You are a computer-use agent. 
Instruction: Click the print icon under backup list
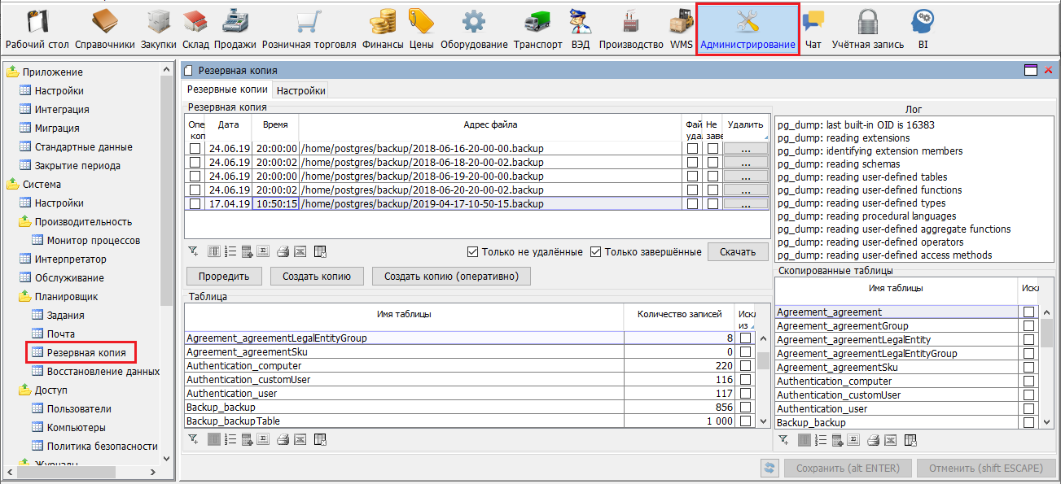coord(283,251)
